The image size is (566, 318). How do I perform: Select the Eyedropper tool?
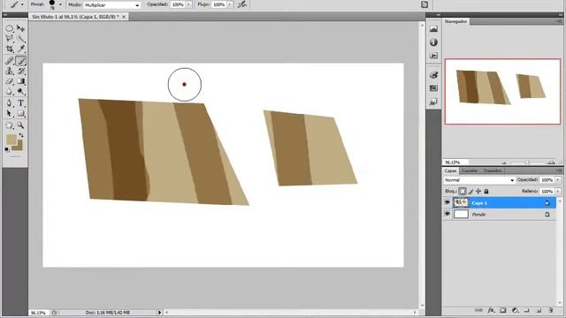(x=21, y=49)
